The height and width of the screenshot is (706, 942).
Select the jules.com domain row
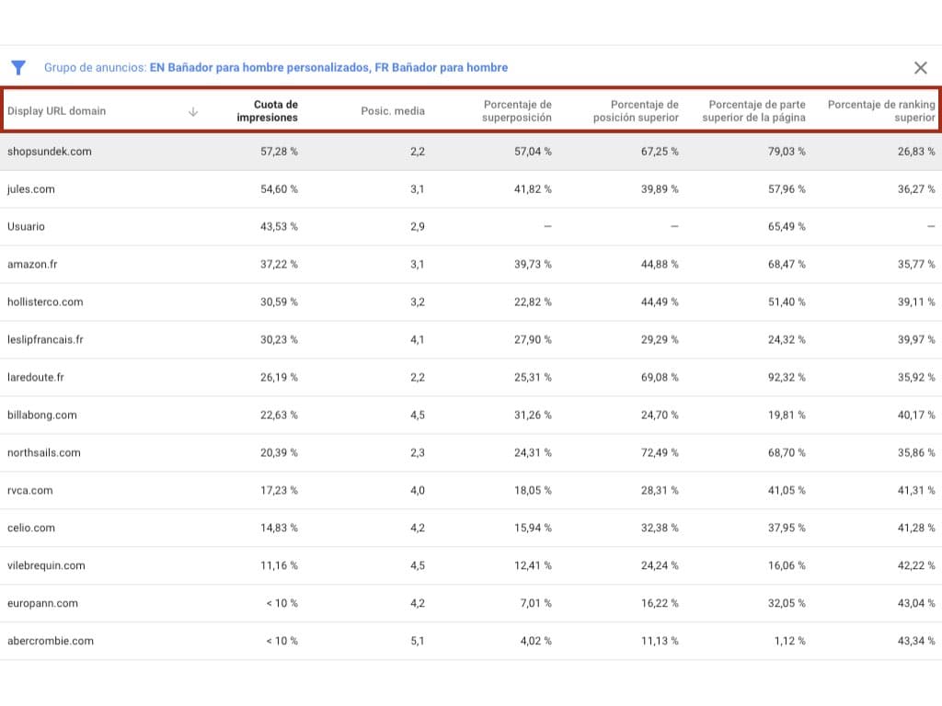(x=31, y=189)
